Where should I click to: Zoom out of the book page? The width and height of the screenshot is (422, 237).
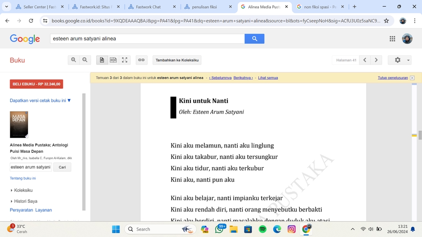(85, 60)
